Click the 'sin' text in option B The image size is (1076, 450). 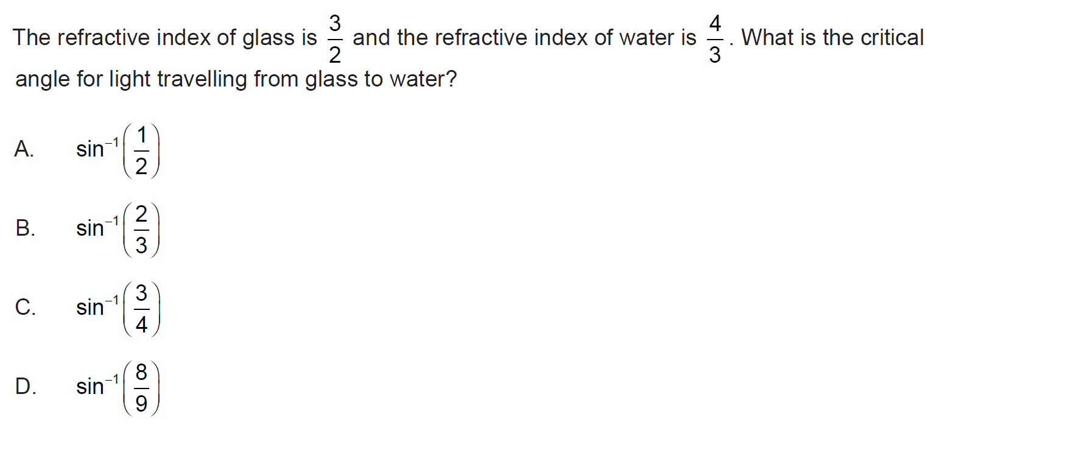[90, 228]
